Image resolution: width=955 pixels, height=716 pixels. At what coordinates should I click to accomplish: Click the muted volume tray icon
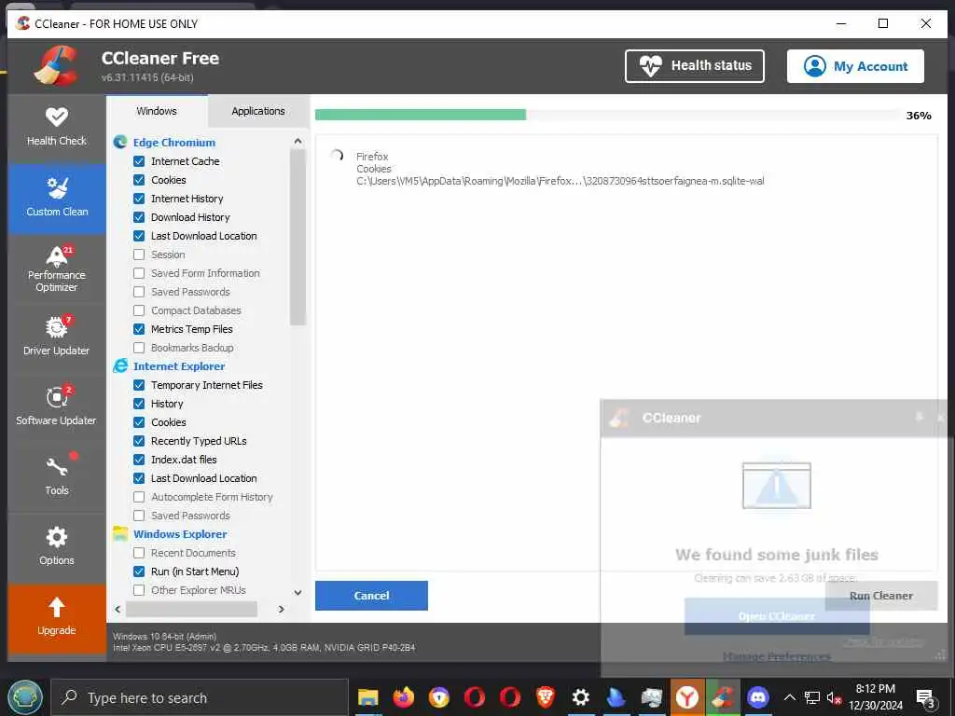pyautogui.click(x=834, y=697)
